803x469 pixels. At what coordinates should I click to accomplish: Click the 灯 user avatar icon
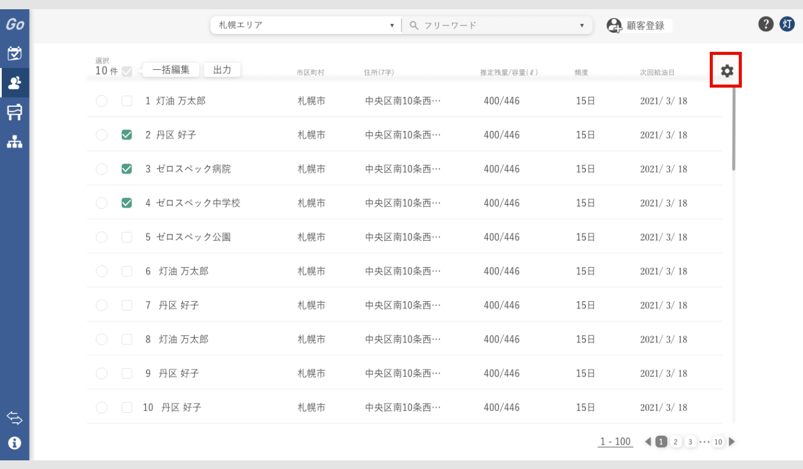pyautogui.click(x=787, y=24)
